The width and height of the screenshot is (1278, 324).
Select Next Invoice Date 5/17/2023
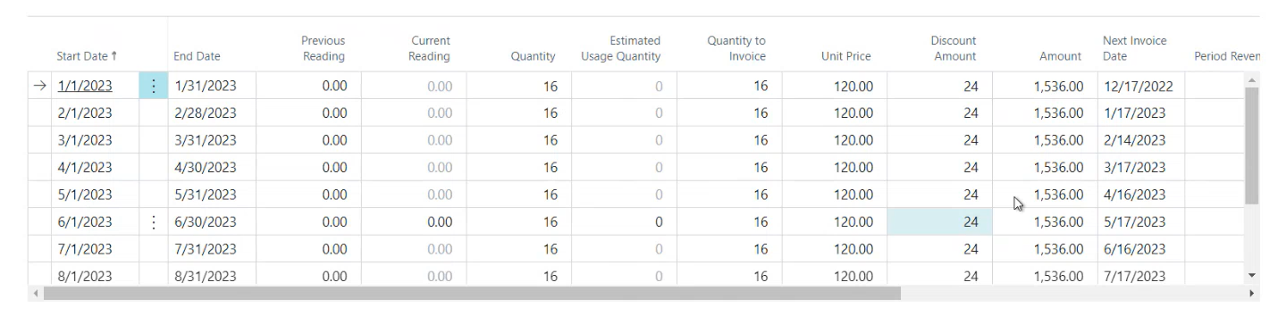1141,222
